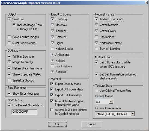The image size is (149, 131).
Task: Enable Use Original Texture Files
Action: point(96,91)
